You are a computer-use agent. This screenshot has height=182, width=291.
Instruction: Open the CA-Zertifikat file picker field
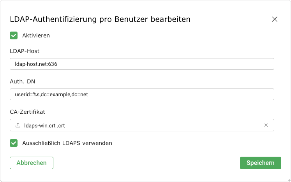point(142,125)
